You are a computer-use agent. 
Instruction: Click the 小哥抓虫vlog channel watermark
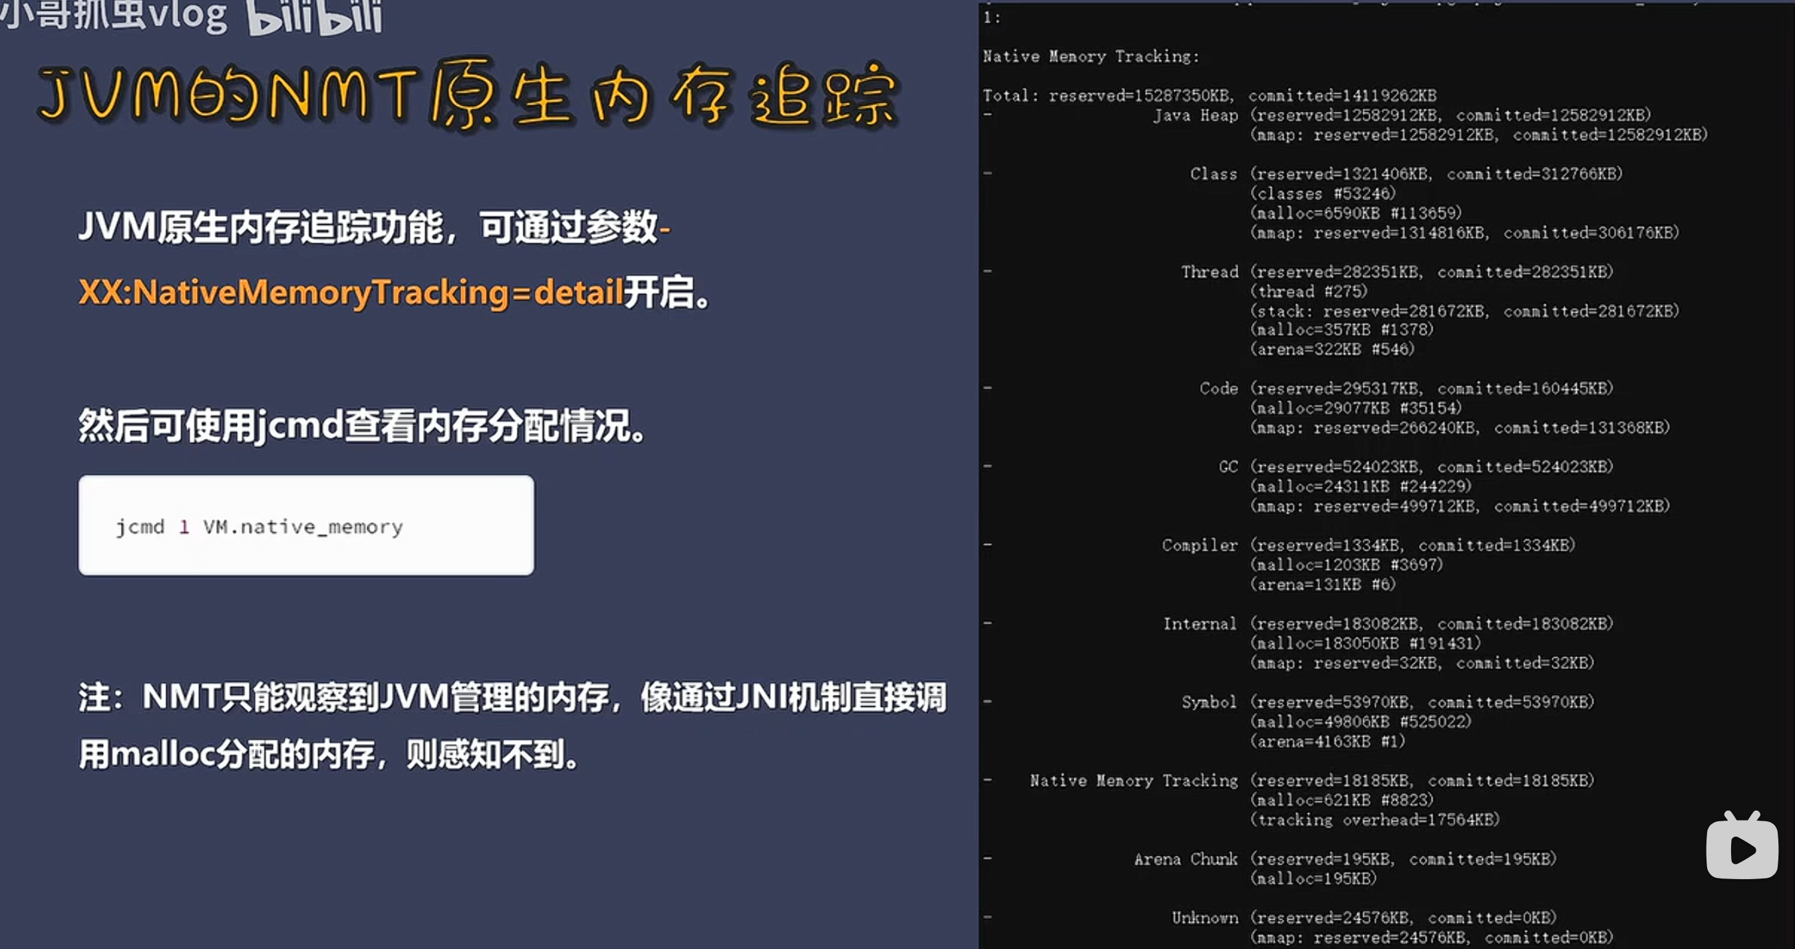(115, 14)
